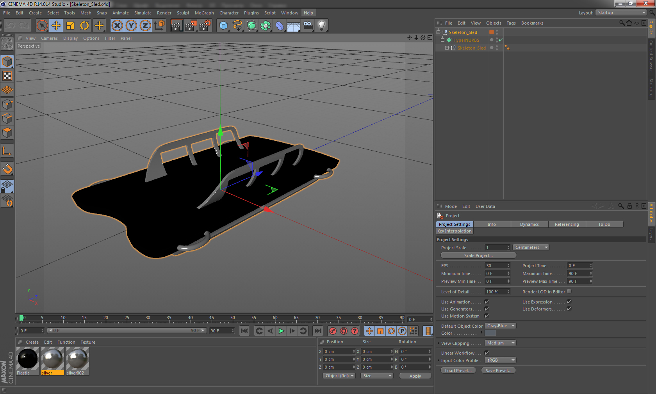
Task: Collapse the HyperNURBS tree item
Action: [443, 40]
